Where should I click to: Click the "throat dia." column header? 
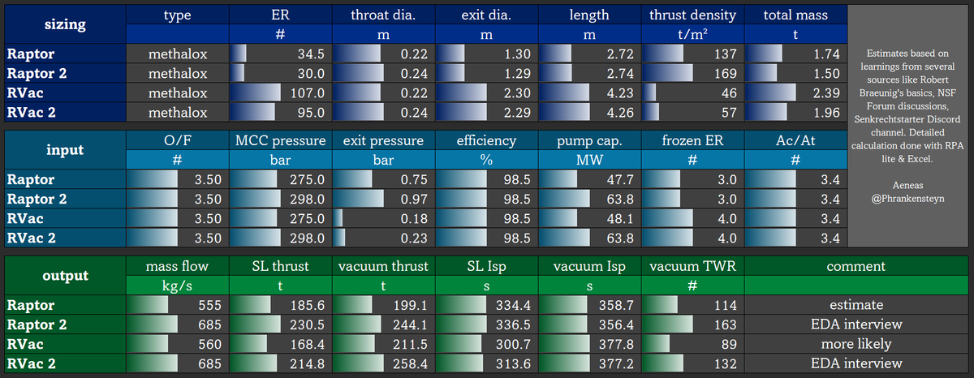click(x=382, y=15)
